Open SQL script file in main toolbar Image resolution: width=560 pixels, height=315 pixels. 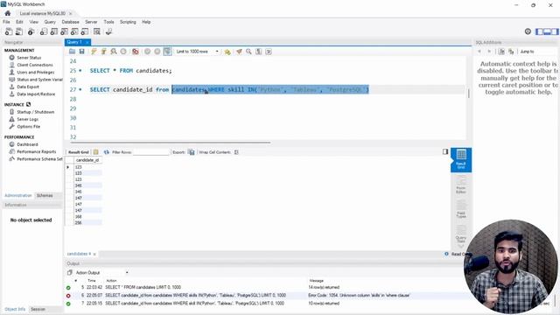click(19, 31)
